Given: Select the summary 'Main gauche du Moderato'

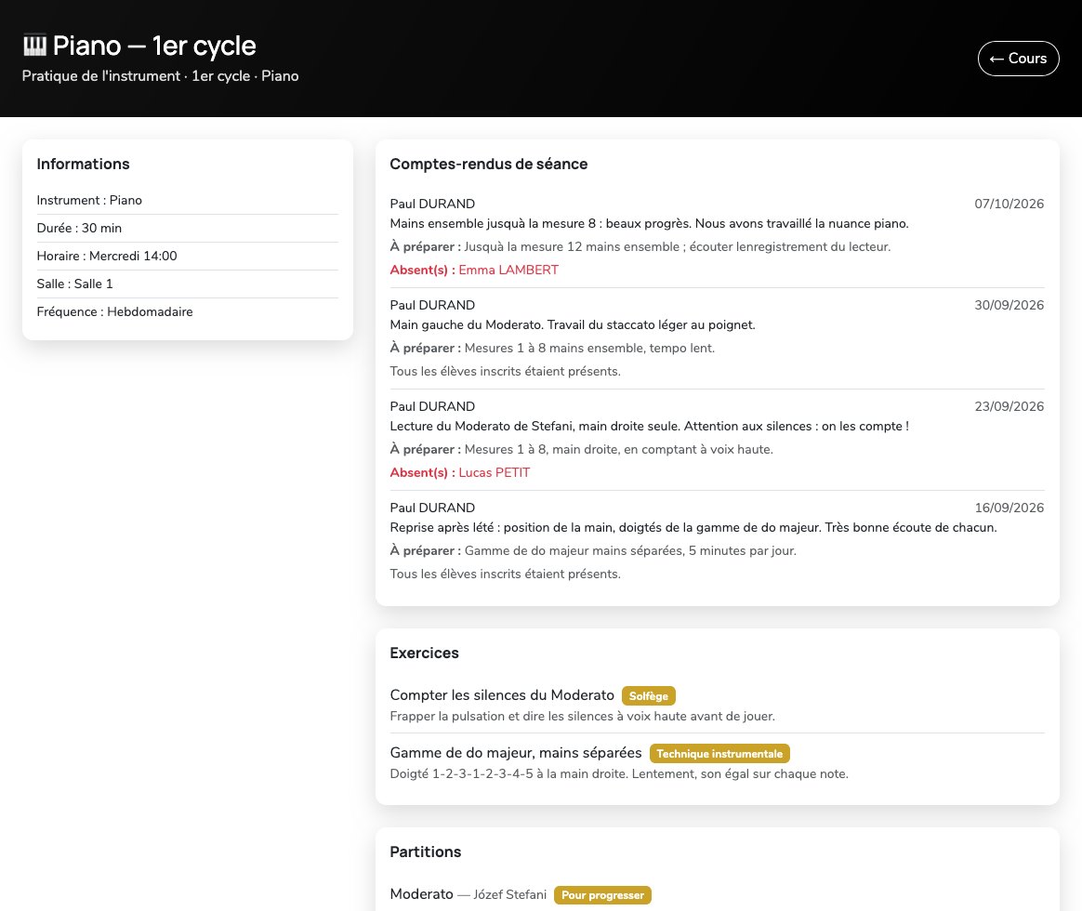Looking at the screenshot, I should tap(573, 325).
